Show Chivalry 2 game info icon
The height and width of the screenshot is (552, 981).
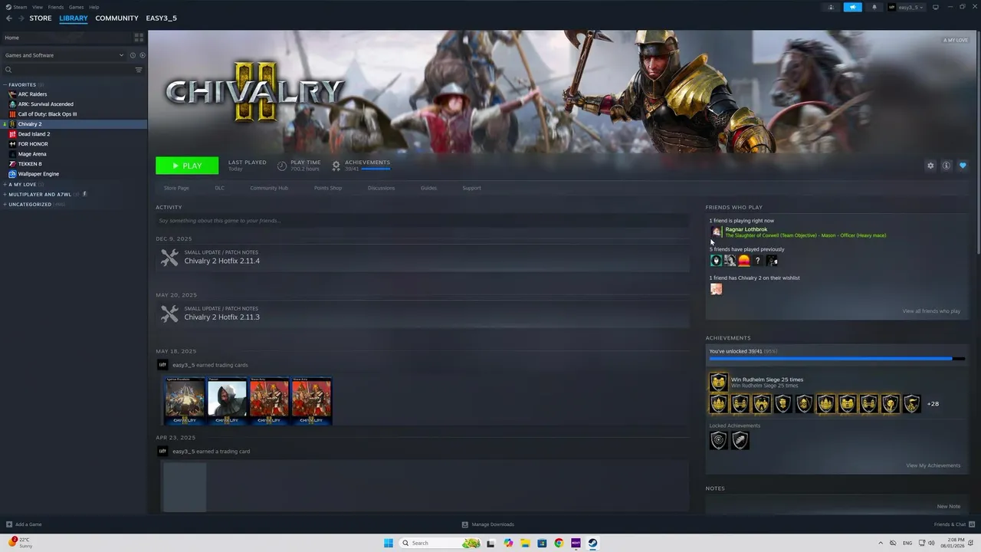tap(947, 166)
